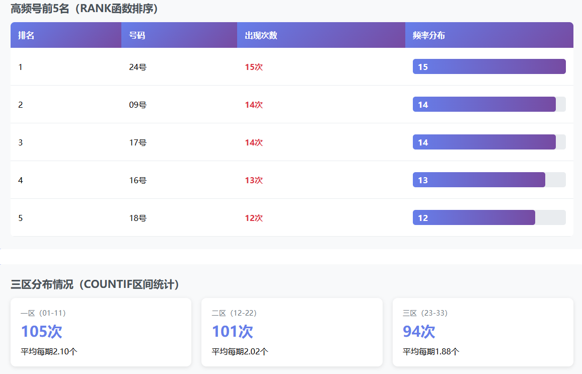Open the 二区 (12-22) statistics card
The height and width of the screenshot is (374, 582).
292,332
